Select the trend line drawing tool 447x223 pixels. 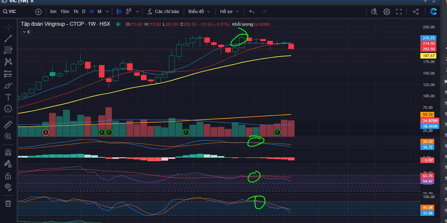(8, 39)
